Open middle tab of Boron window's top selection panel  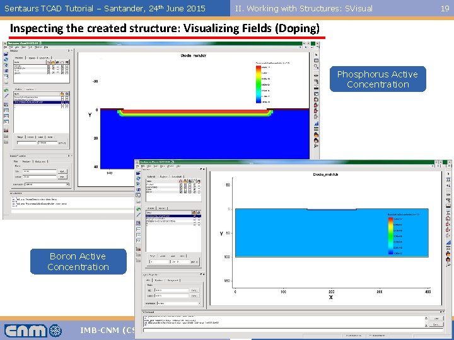click(164, 176)
